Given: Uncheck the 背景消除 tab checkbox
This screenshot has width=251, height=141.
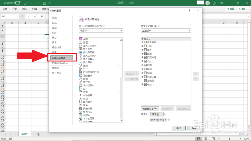Looking at the screenshot, I should (145, 42).
